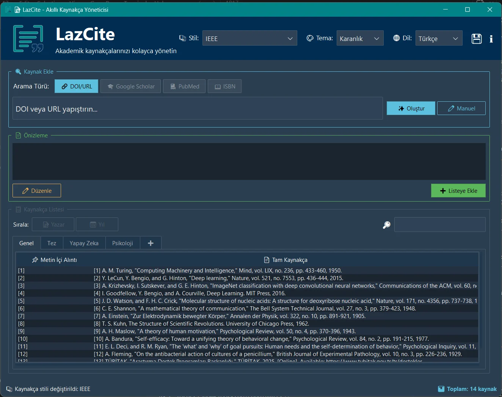Click the Oluştur button

pyautogui.click(x=411, y=108)
